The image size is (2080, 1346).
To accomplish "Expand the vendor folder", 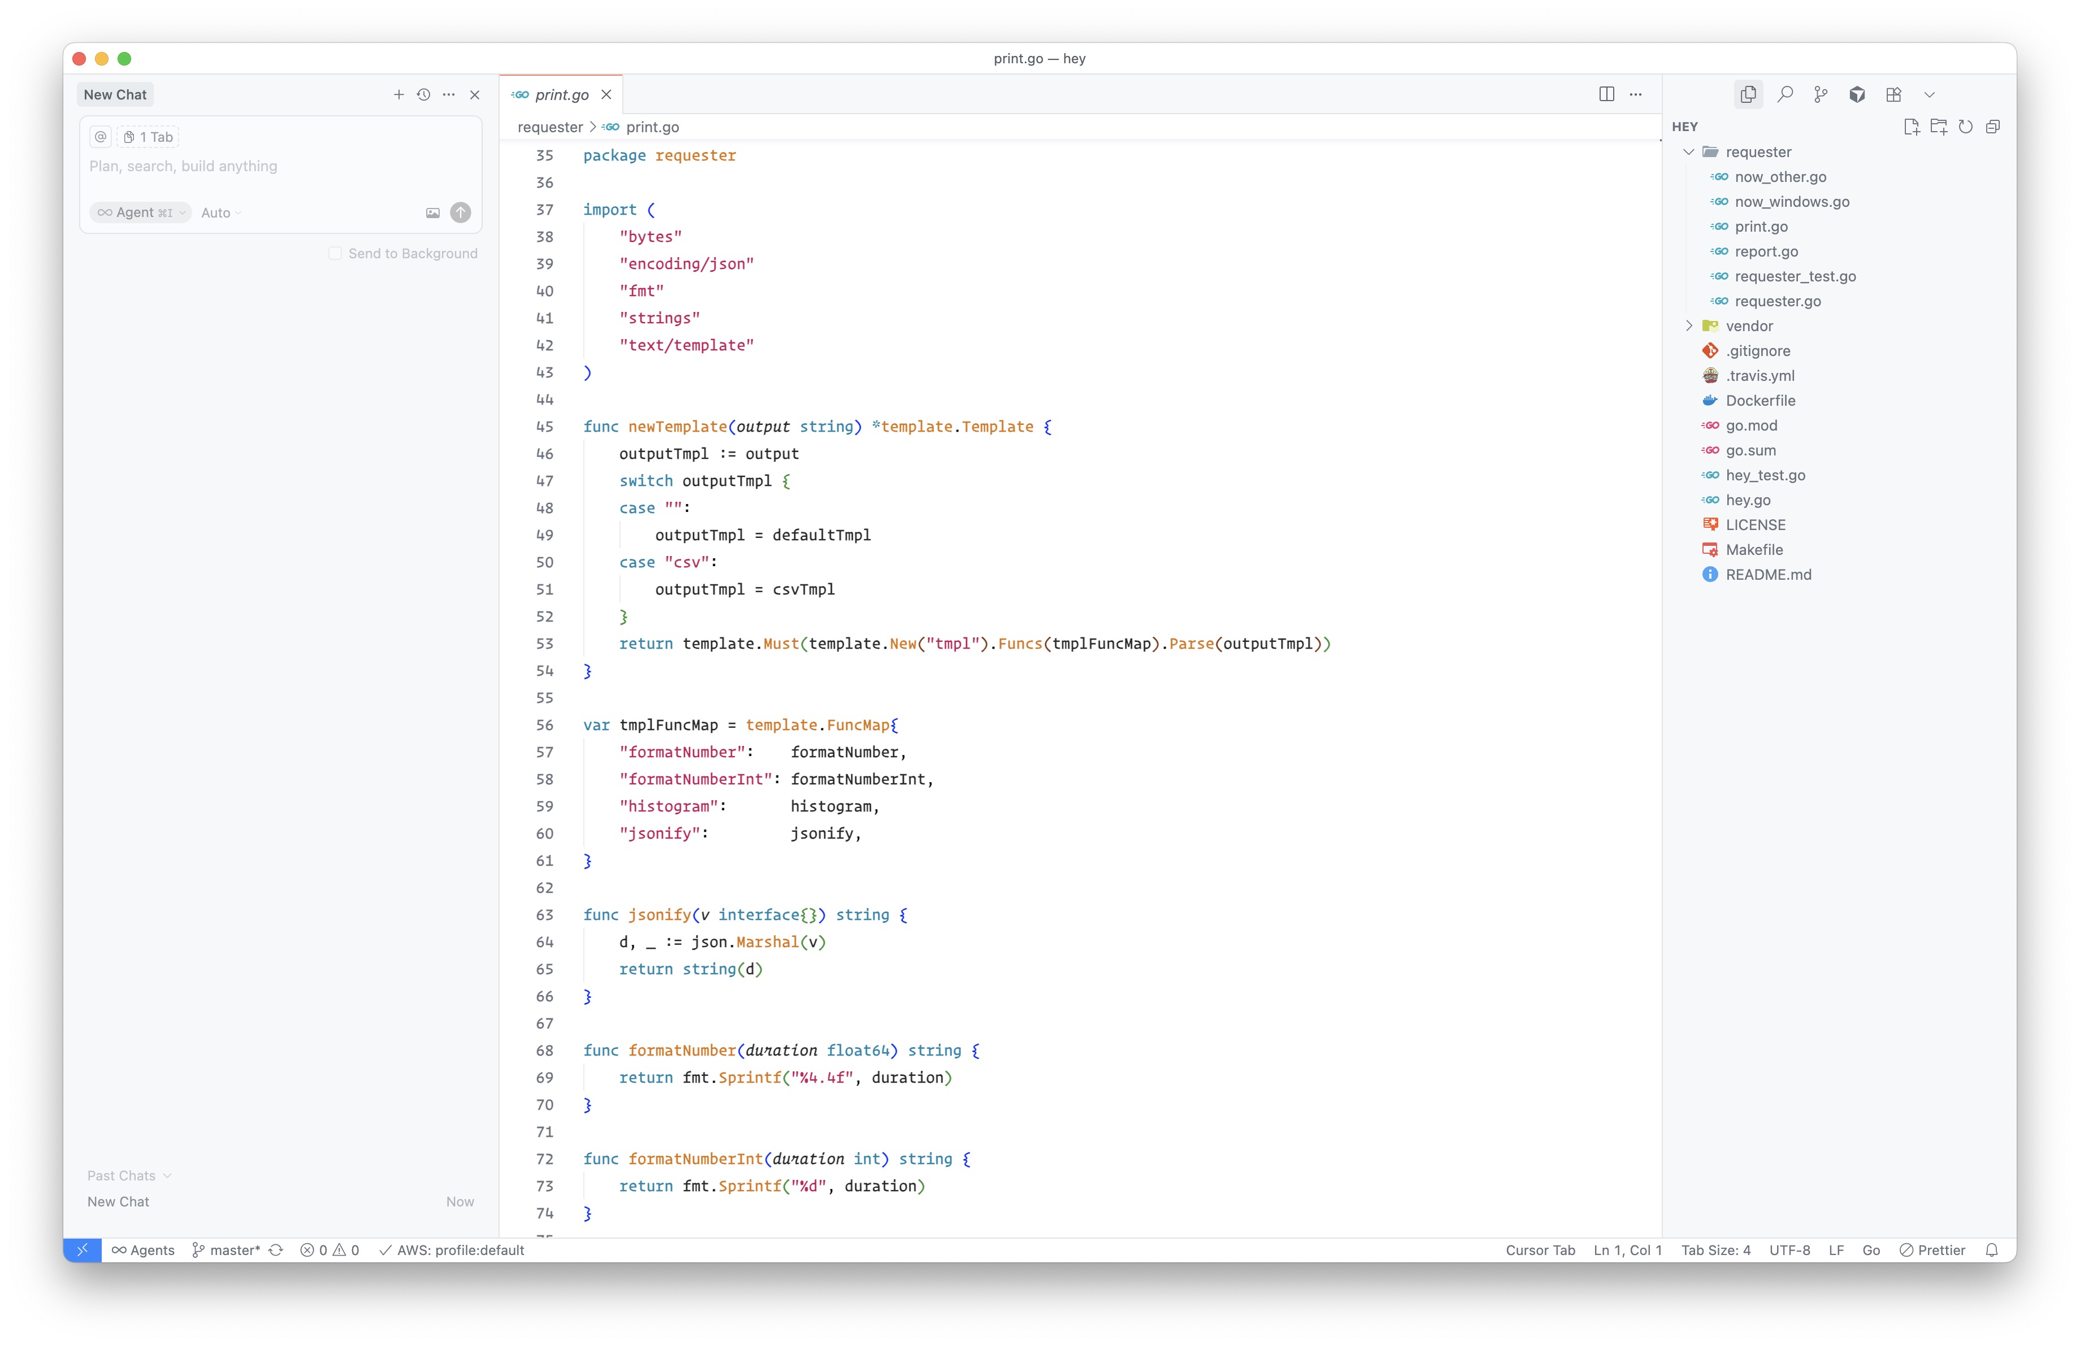I will (x=1688, y=326).
